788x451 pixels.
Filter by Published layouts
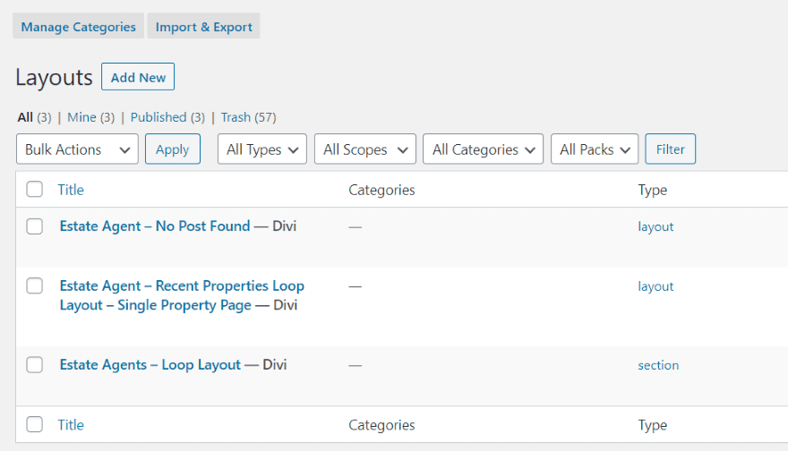click(x=158, y=117)
